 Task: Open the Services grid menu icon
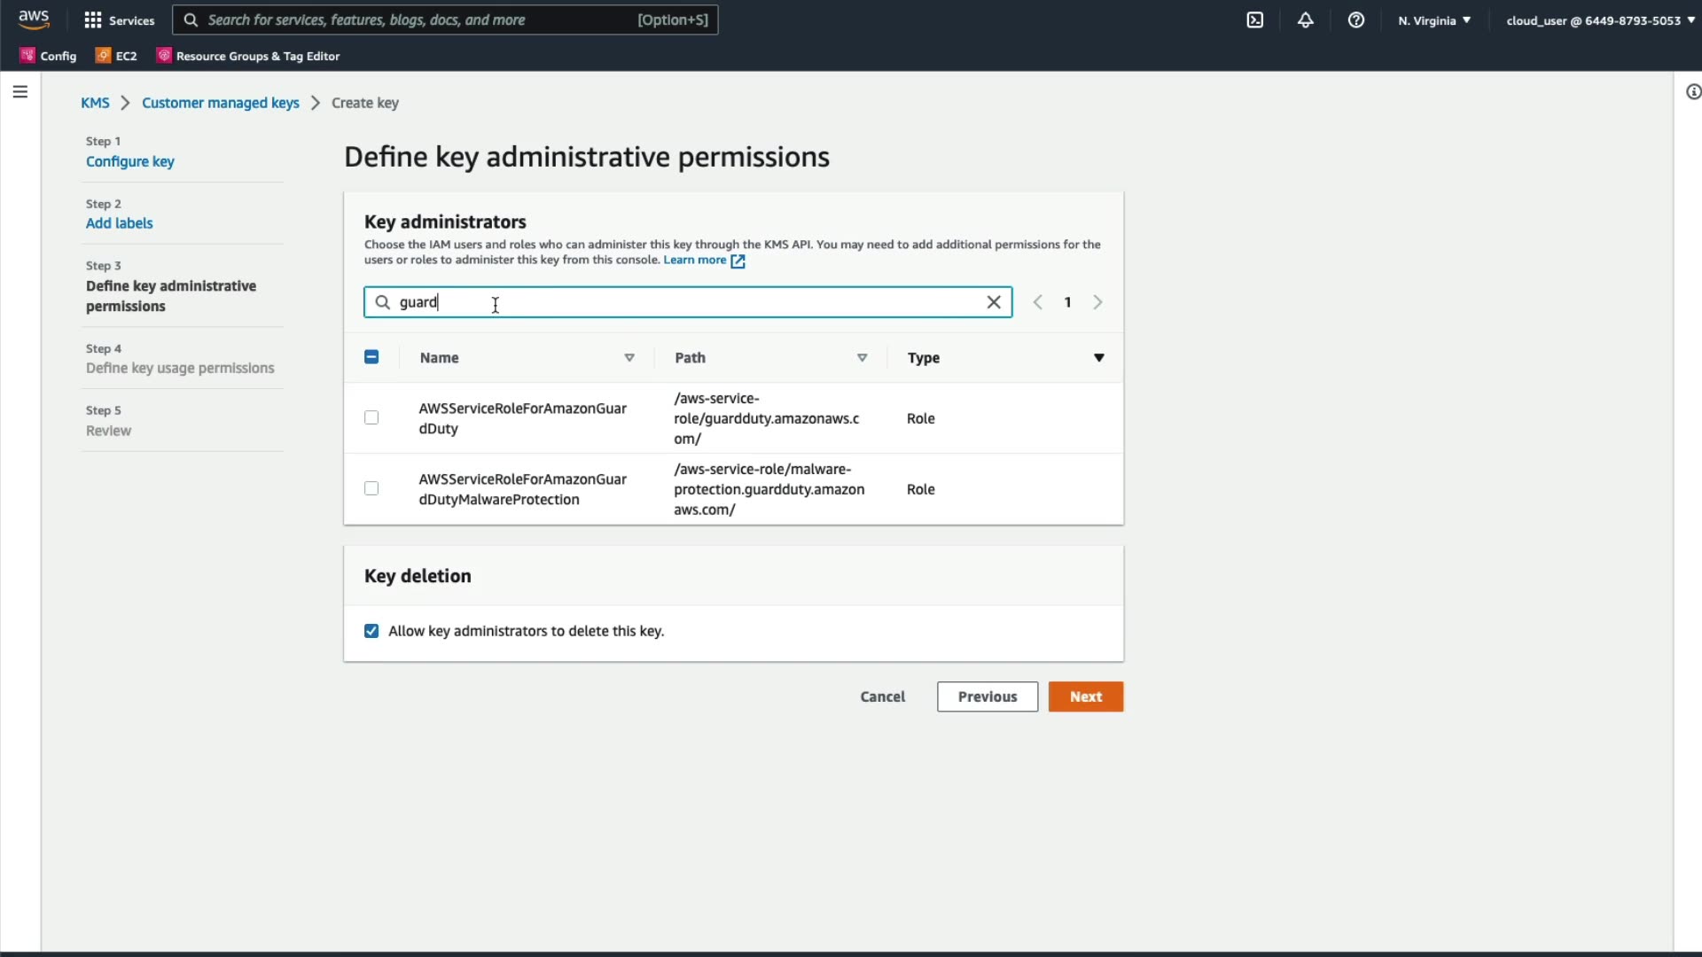93,20
